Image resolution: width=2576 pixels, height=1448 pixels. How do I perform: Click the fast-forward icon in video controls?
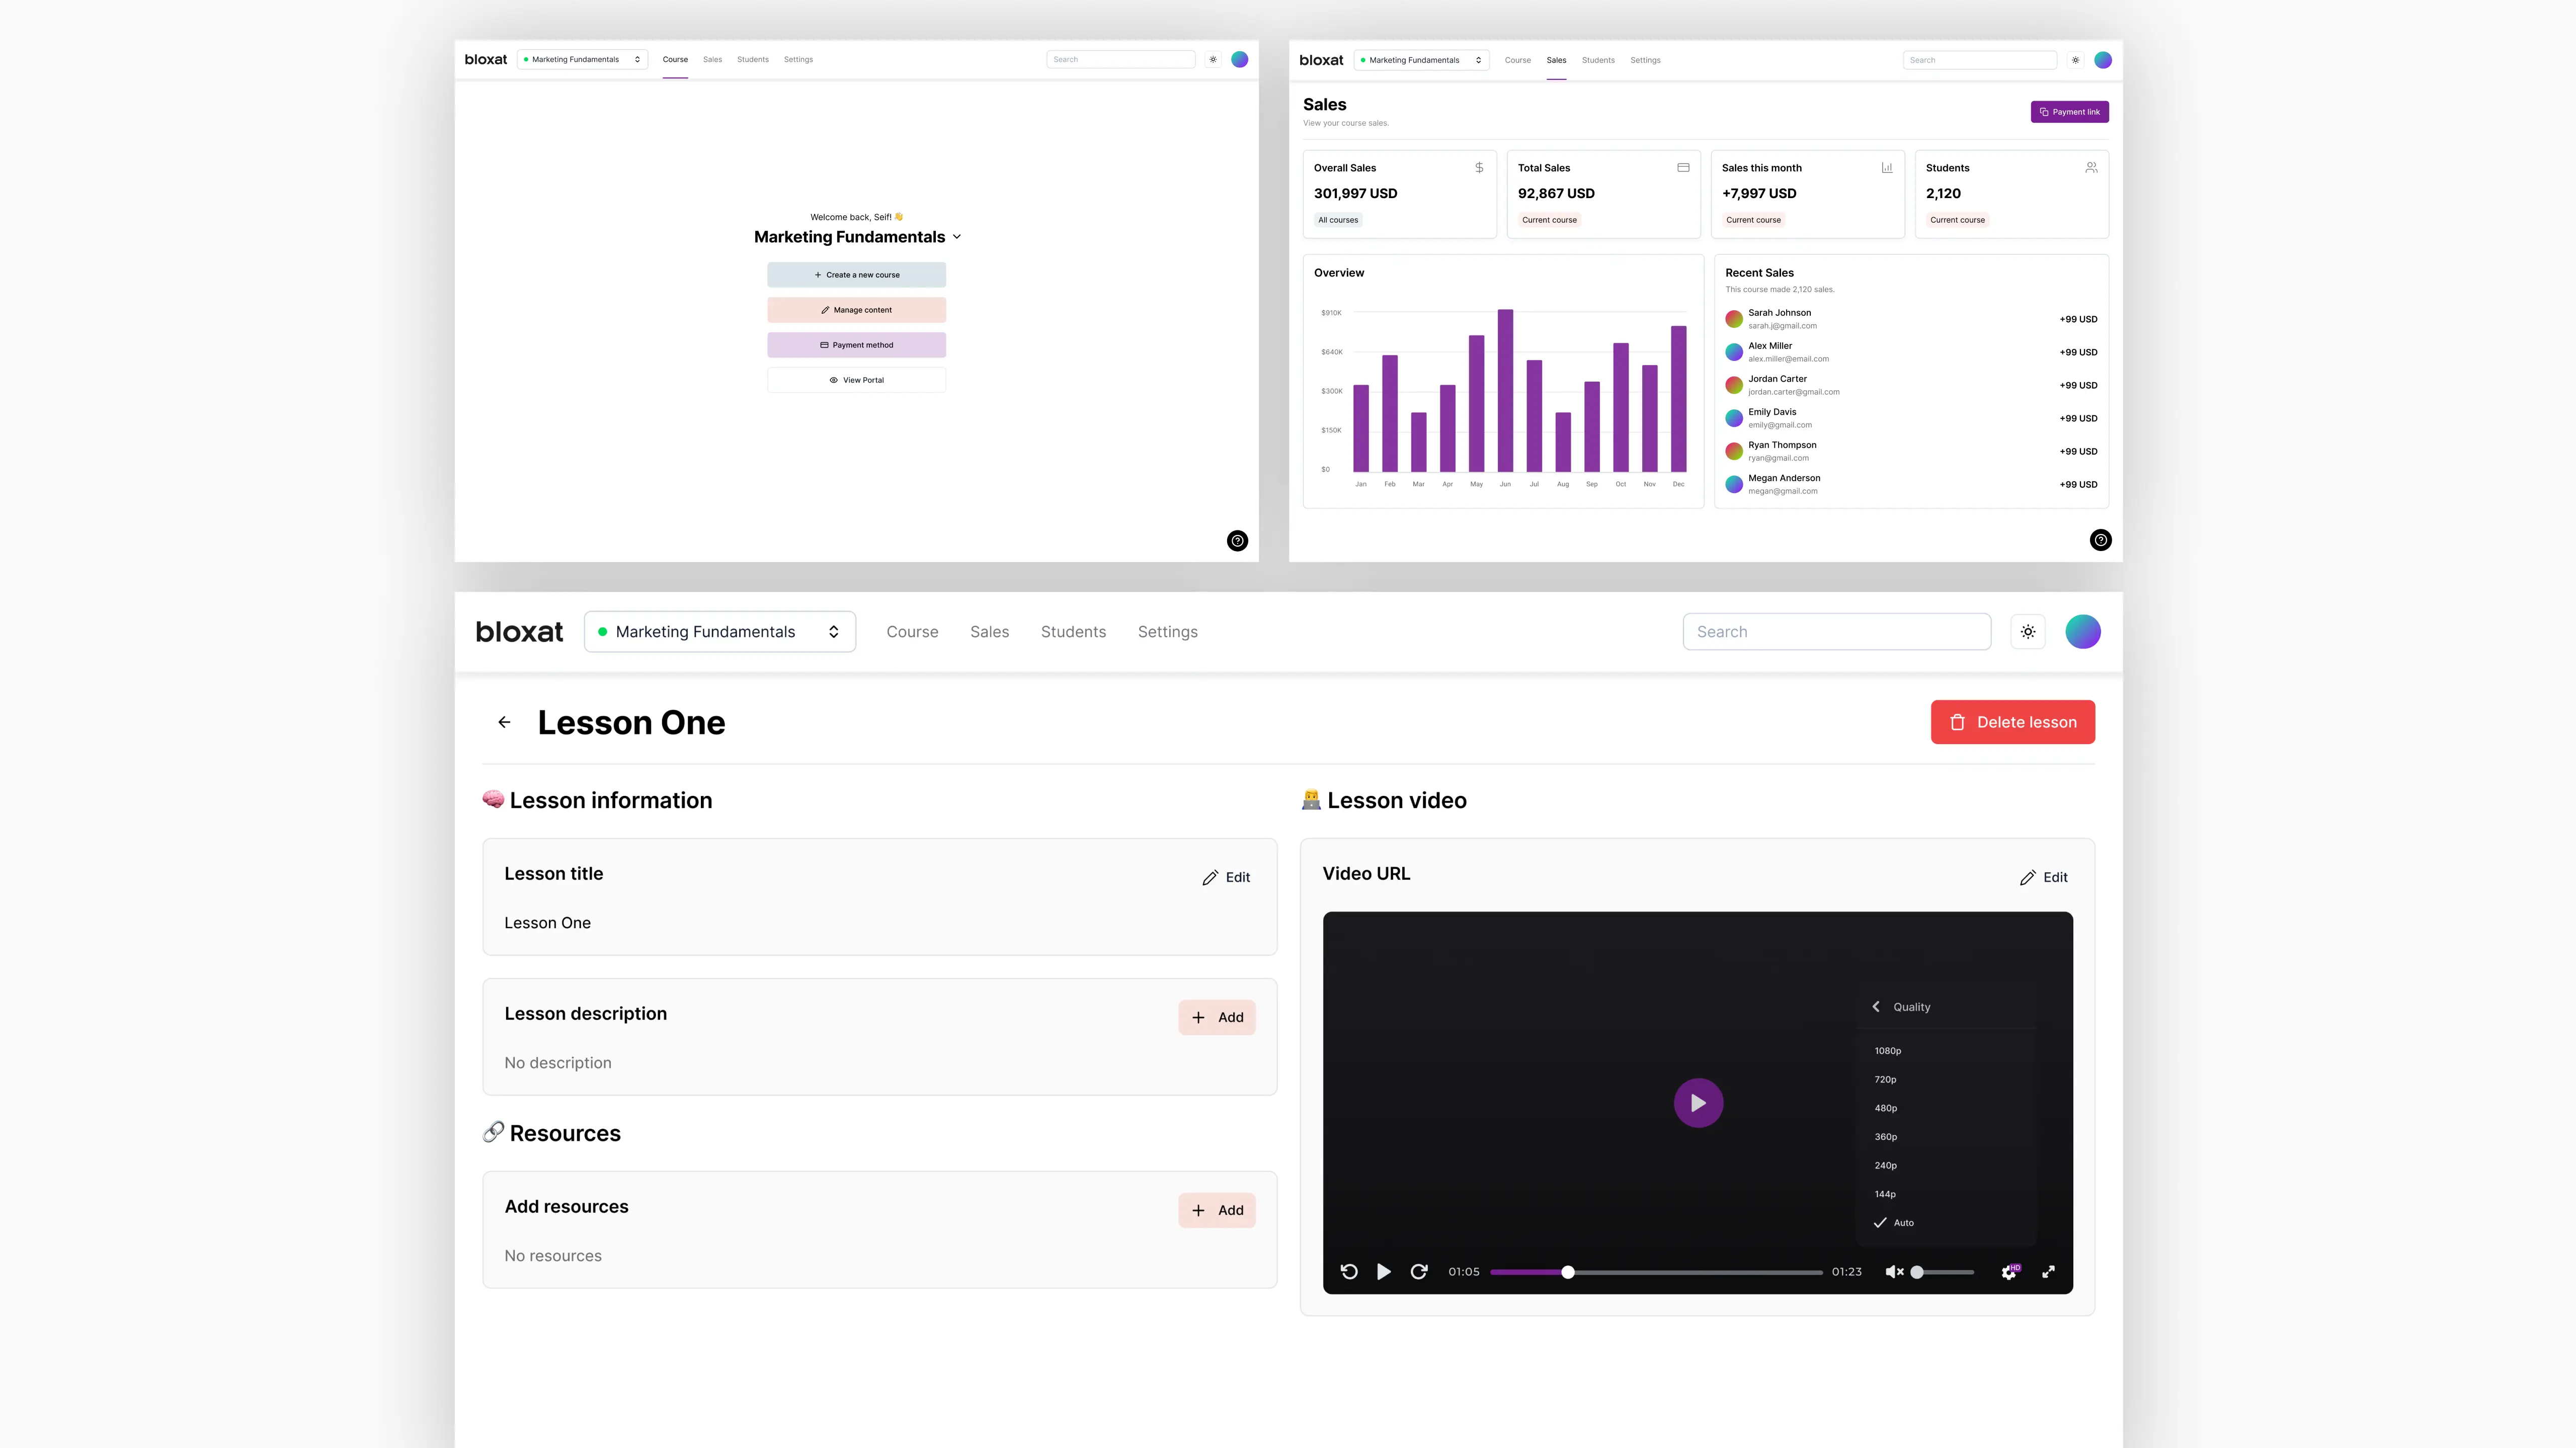click(x=1418, y=1271)
